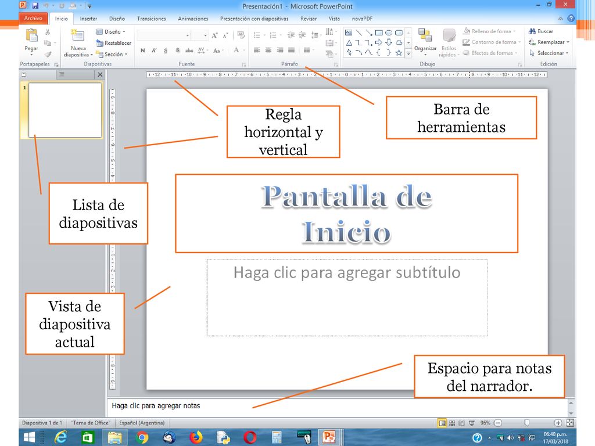Image resolution: width=595 pixels, height=446 pixels.
Task: Switch to the Diseño ribbon tab
Action: click(x=117, y=19)
